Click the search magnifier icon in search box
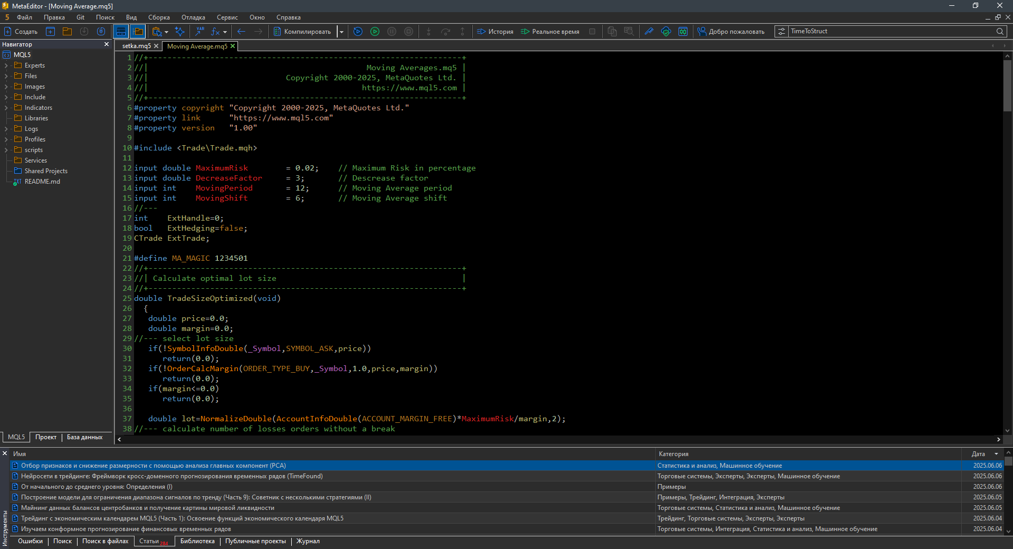The image size is (1013, 549). (x=1000, y=32)
